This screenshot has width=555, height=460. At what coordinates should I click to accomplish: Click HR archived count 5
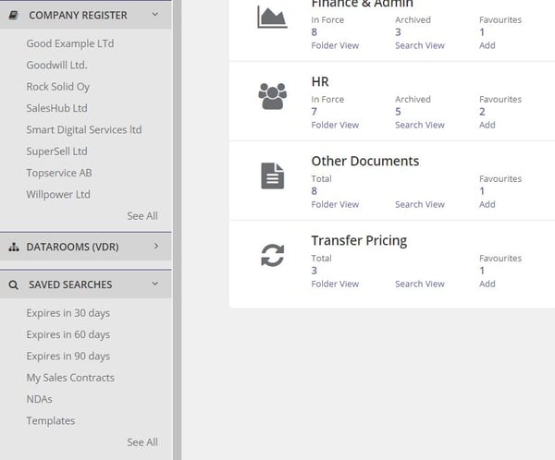[398, 112]
